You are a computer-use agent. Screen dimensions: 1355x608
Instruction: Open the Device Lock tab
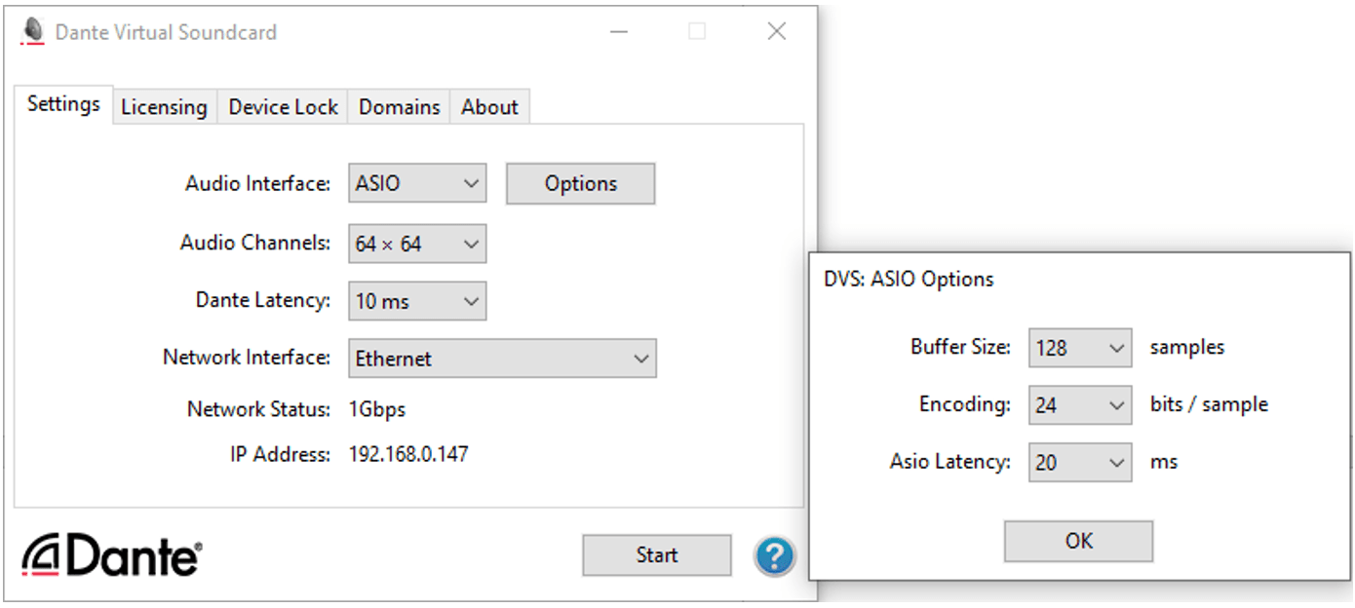point(283,107)
